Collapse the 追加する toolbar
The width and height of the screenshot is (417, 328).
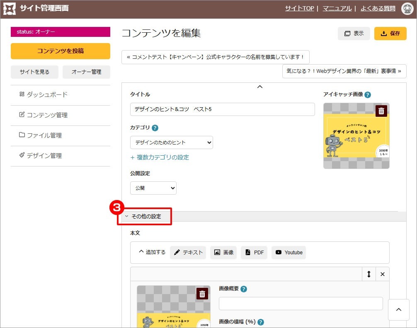(x=152, y=252)
